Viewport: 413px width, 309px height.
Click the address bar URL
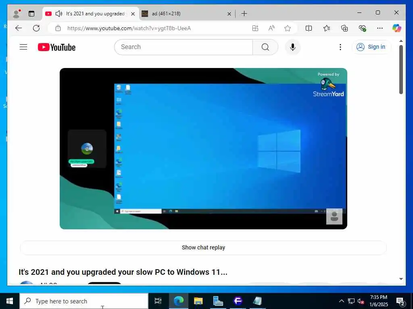[x=129, y=28]
